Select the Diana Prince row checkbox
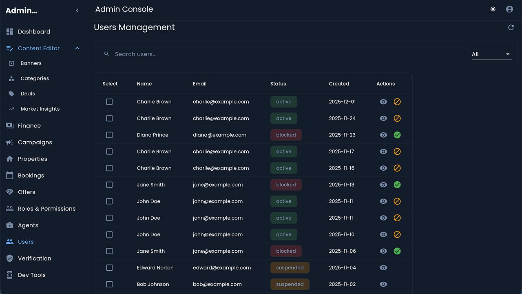522x294 pixels. coord(109,135)
